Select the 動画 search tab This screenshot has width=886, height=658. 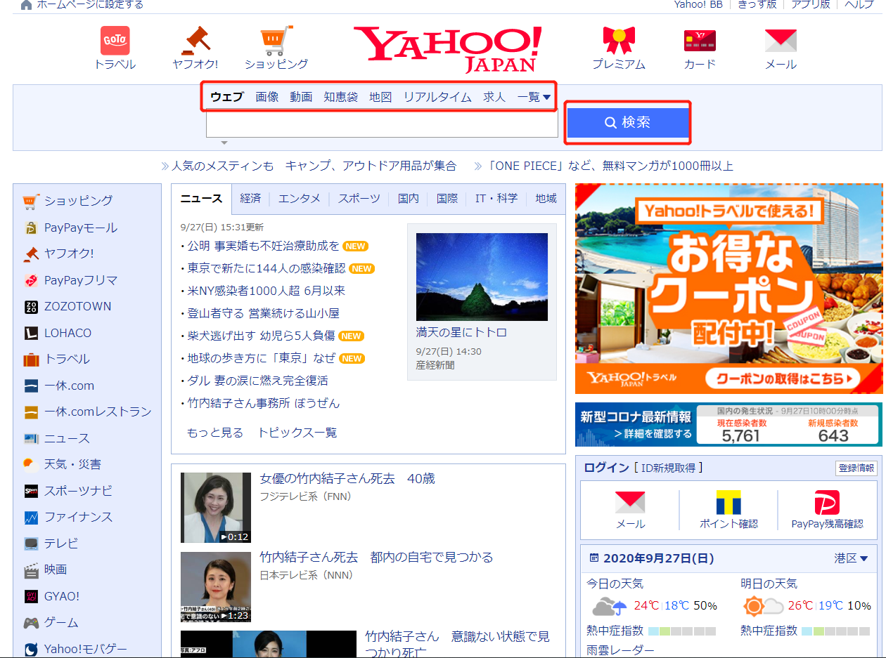pos(301,97)
